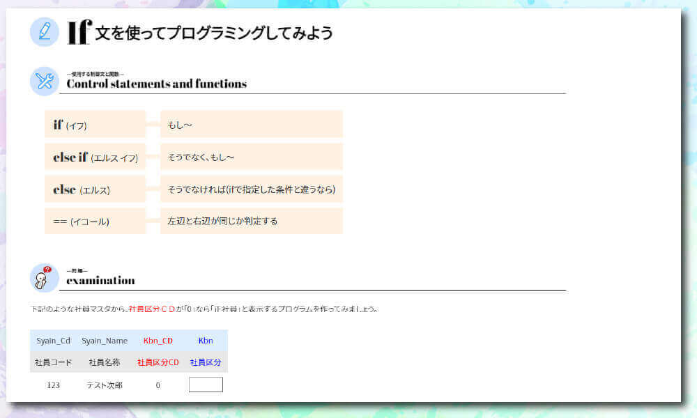Click the wrench and screwdriver tools icon
This screenshot has width=697, height=418.
tap(45, 81)
